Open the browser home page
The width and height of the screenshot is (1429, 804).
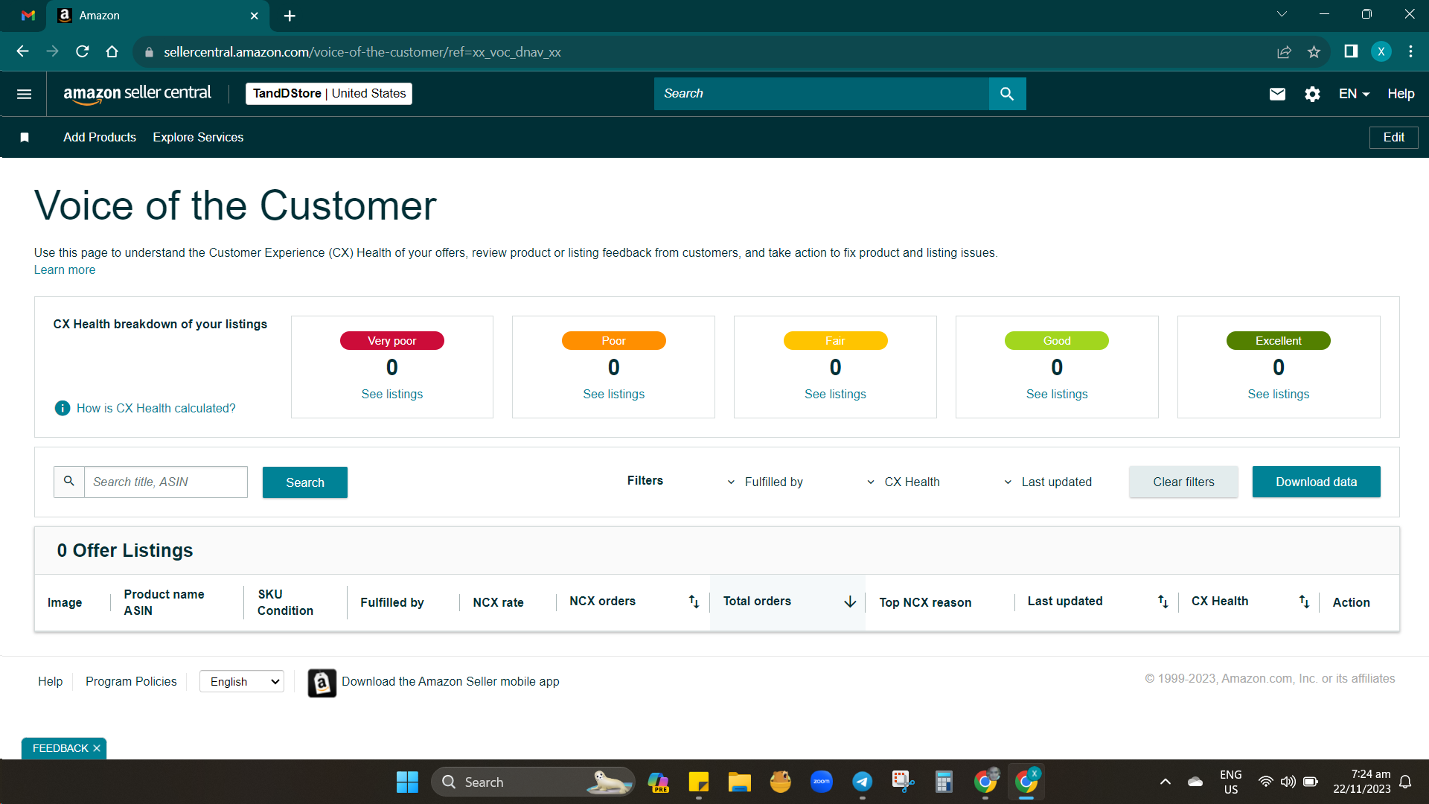[112, 51]
